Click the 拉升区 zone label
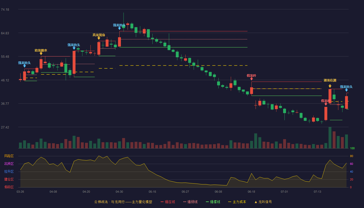This screenshot has height=208, width=364. pyautogui.click(x=9, y=172)
